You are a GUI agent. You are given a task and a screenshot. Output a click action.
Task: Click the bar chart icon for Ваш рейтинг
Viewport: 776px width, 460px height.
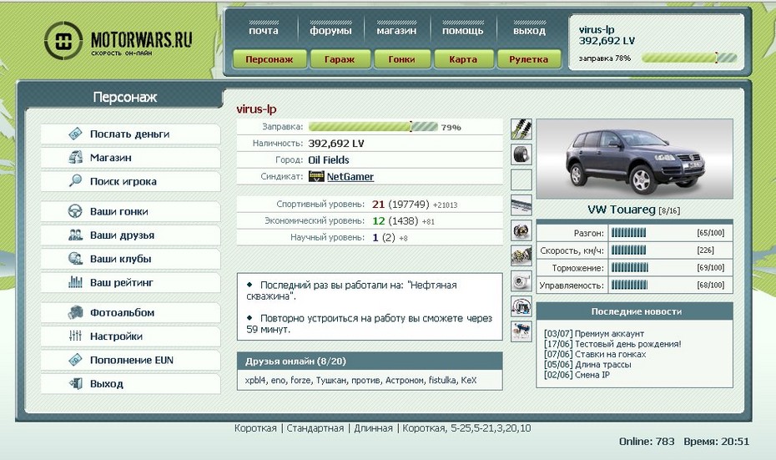(75, 283)
